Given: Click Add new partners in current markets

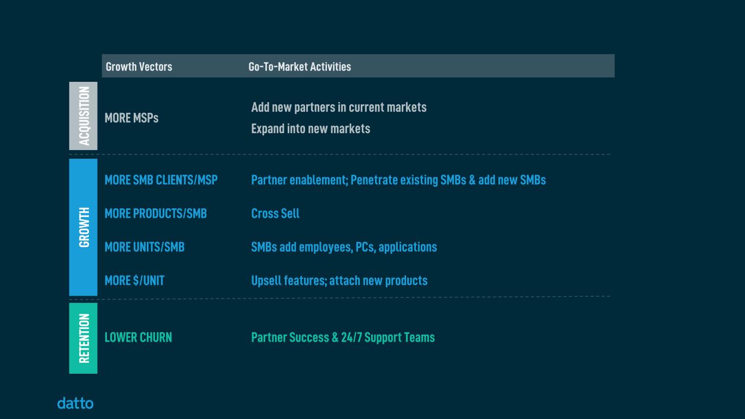Looking at the screenshot, I should click(338, 107).
